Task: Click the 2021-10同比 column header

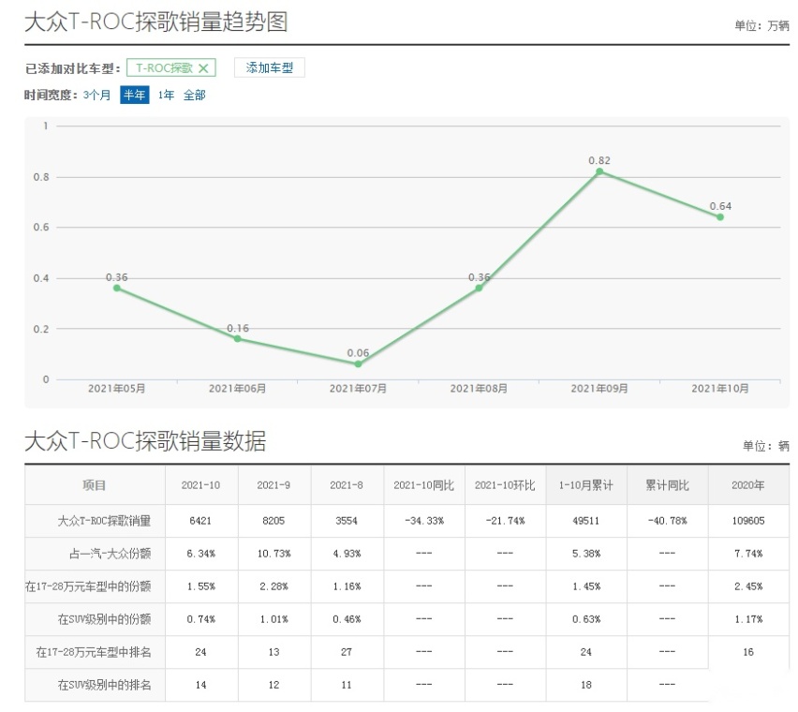Action: 423,485
